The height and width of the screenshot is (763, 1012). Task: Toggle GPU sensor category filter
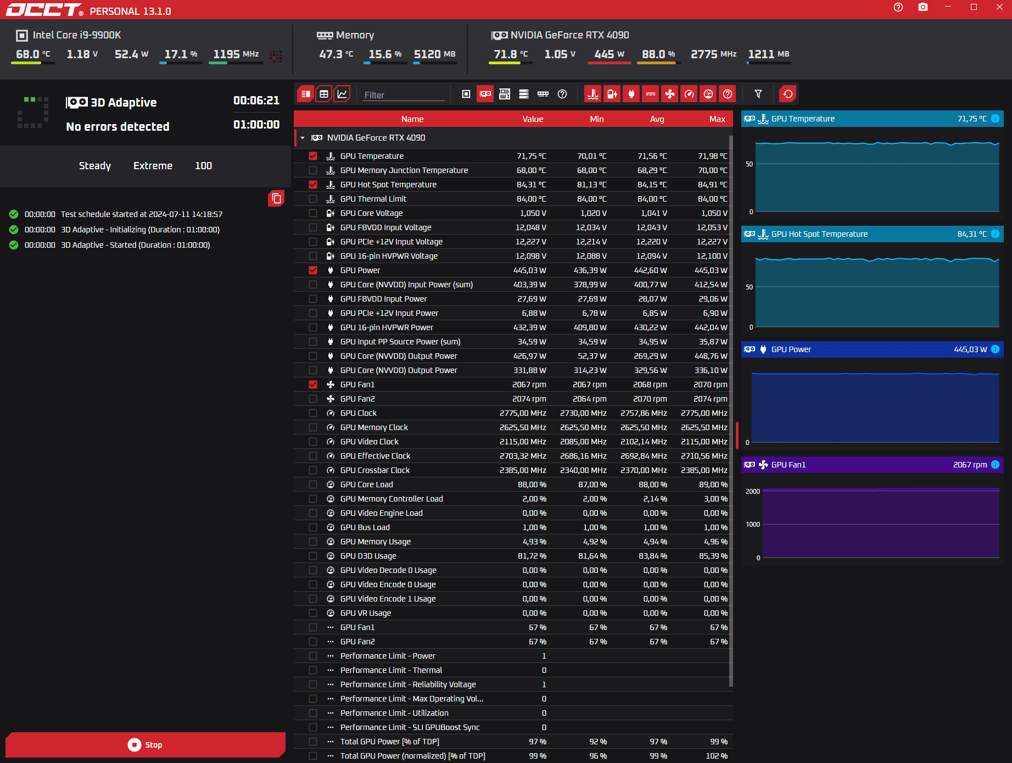(x=485, y=94)
